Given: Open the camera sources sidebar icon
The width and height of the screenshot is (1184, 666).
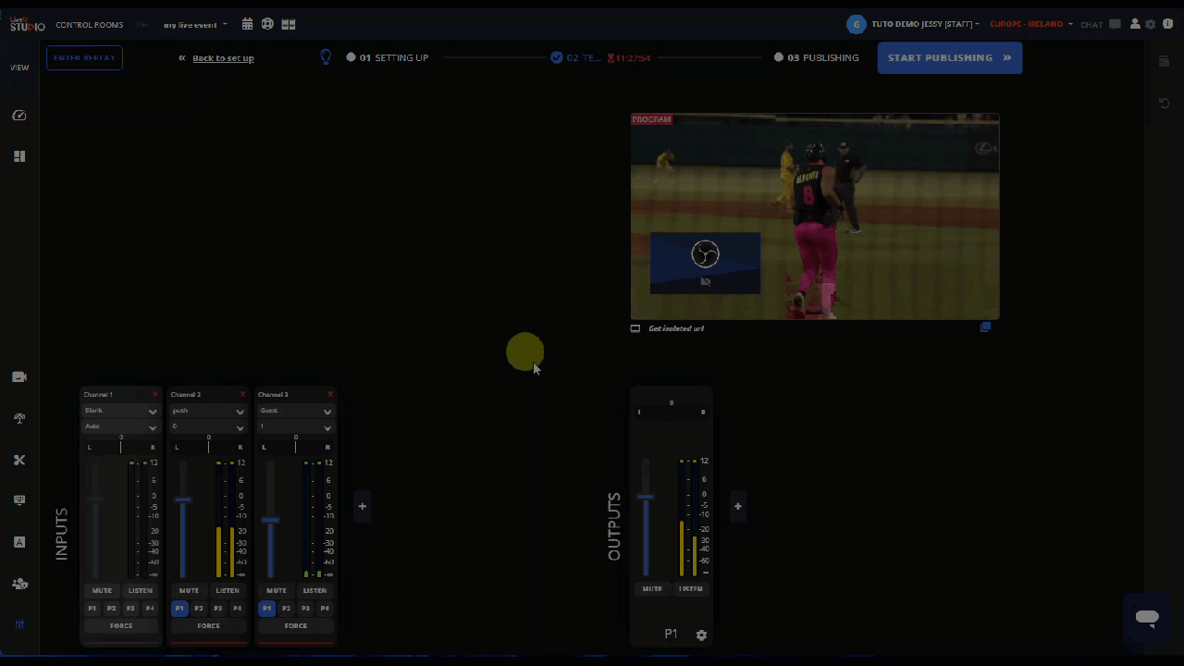Looking at the screenshot, I should [x=19, y=376].
